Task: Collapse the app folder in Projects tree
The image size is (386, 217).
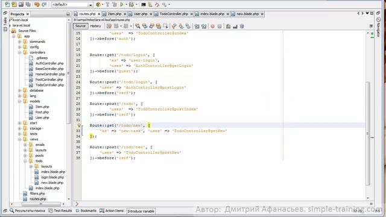Action: (14, 36)
